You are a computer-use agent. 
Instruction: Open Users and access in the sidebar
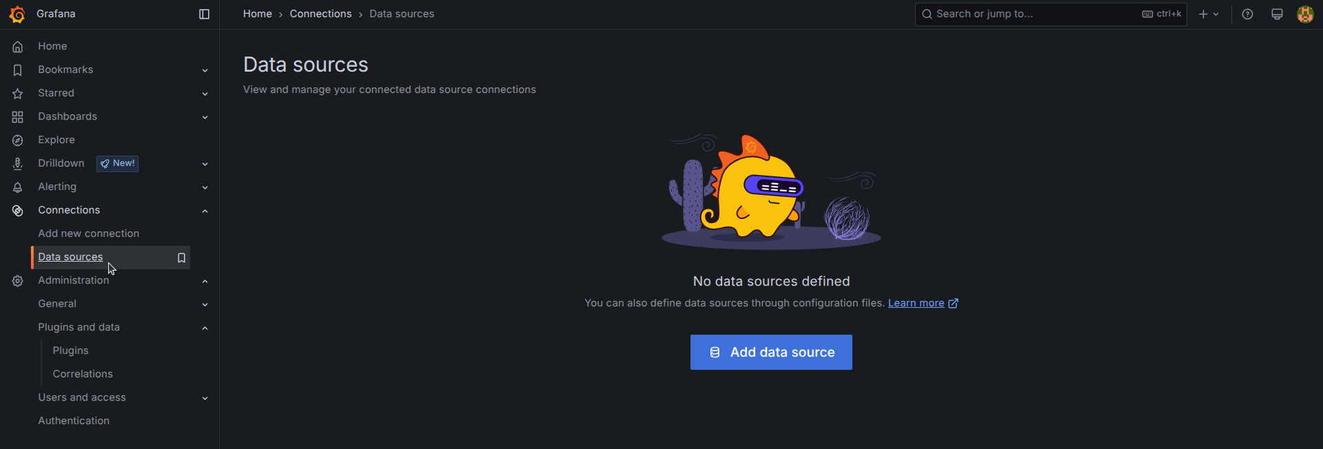pyautogui.click(x=82, y=397)
